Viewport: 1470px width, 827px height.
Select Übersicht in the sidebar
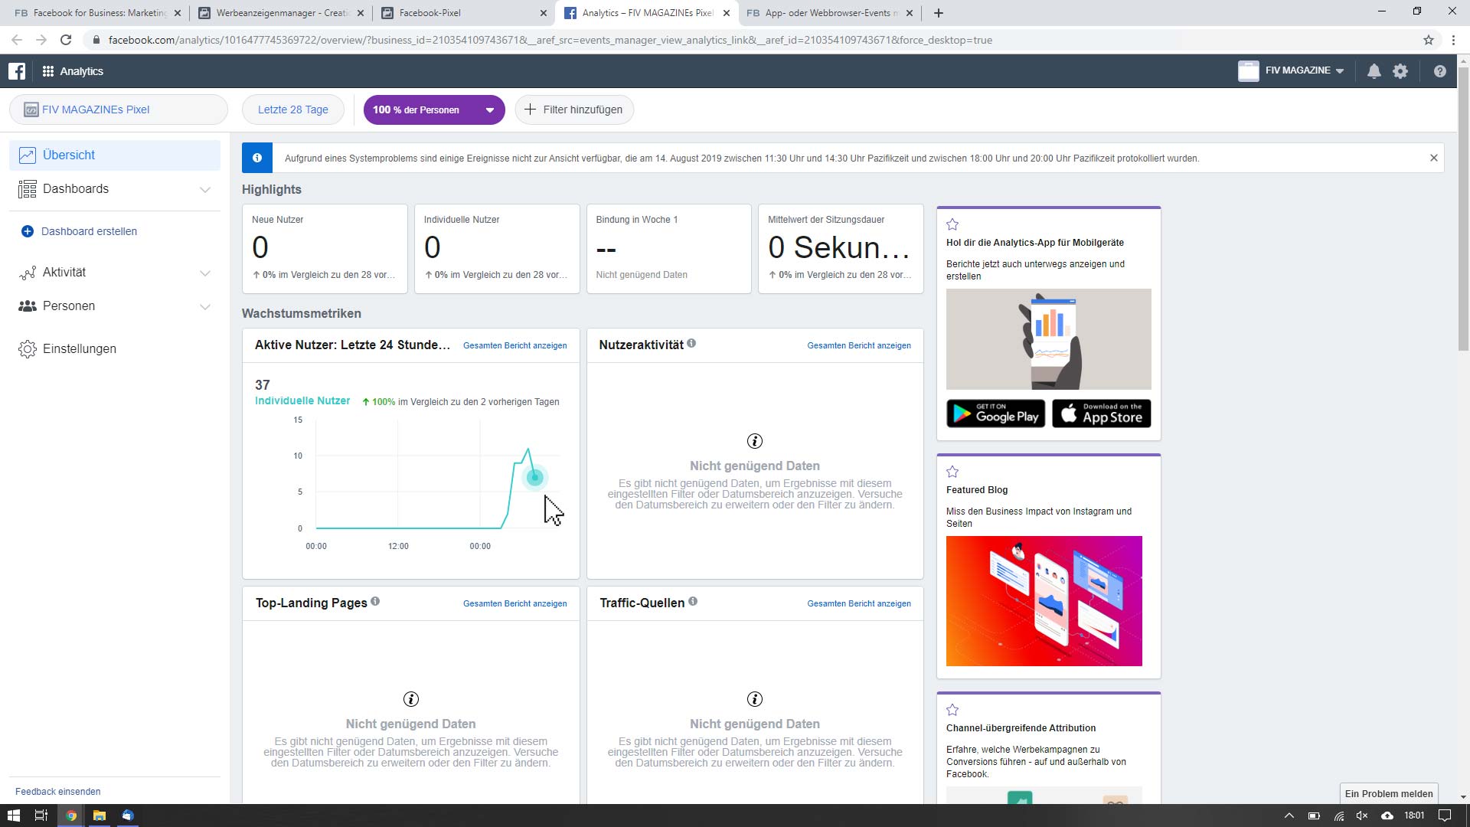[x=115, y=155]
